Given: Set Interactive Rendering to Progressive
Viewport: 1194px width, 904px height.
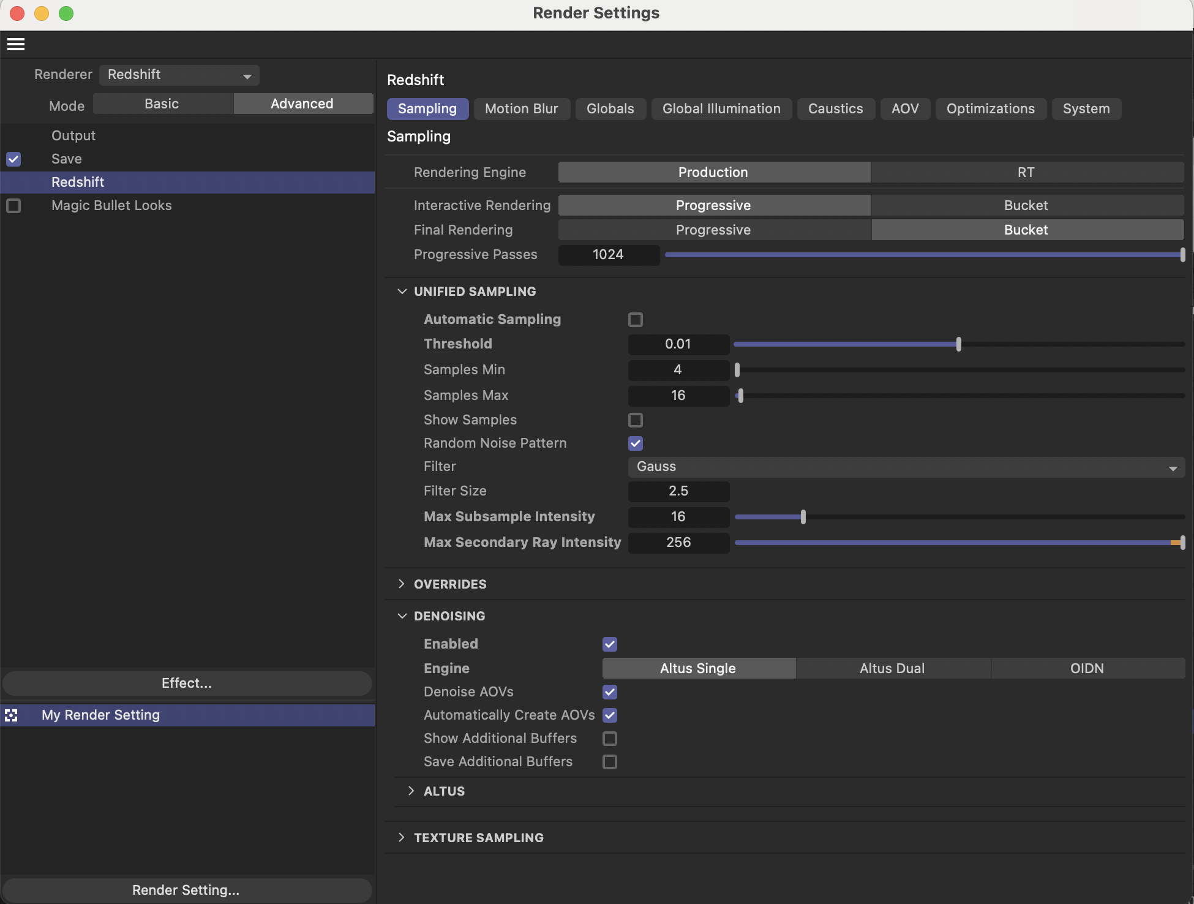Looking at the screenshot, I should coord(714,206).
